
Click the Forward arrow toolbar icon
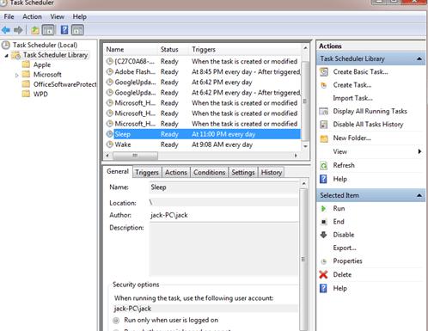click(18, 29)
